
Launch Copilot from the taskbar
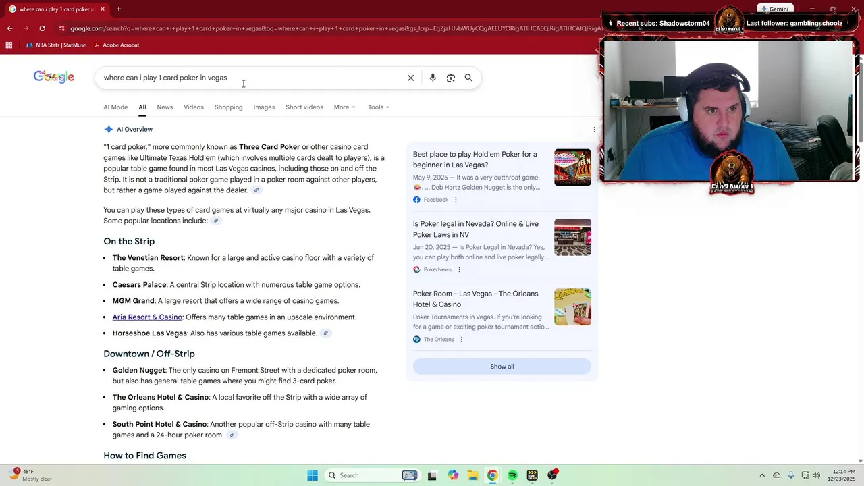click(x=452, y=475)
